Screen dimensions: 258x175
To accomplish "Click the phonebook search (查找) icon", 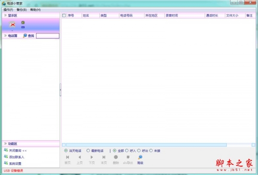I will tap(25, 36).
